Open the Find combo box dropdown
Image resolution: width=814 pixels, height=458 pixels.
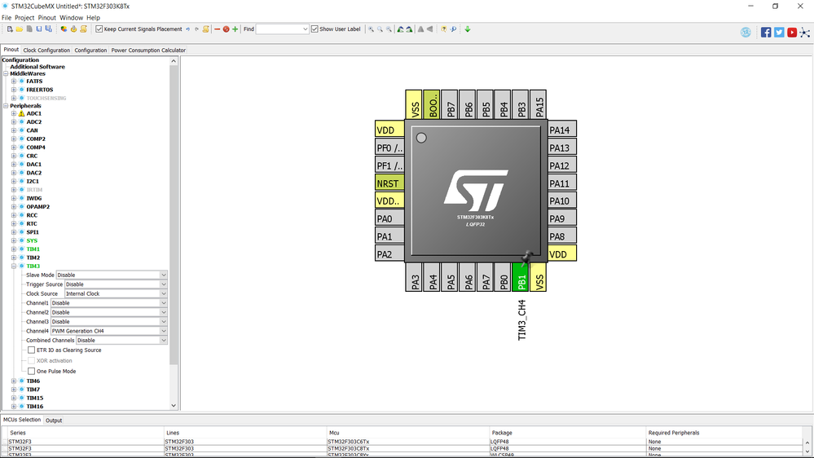coord(306,29)
